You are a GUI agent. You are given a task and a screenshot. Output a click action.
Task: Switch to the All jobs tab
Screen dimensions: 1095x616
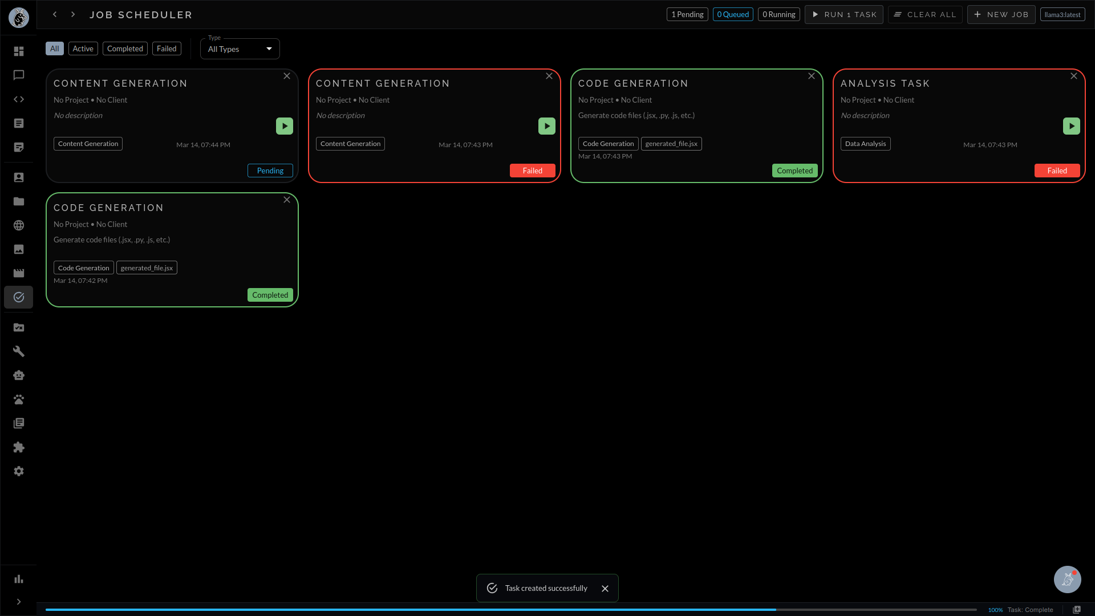point(54,48)
